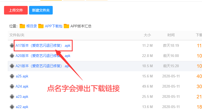Click the folder icon beside APP版本汇总

click(x=66, y=26)
